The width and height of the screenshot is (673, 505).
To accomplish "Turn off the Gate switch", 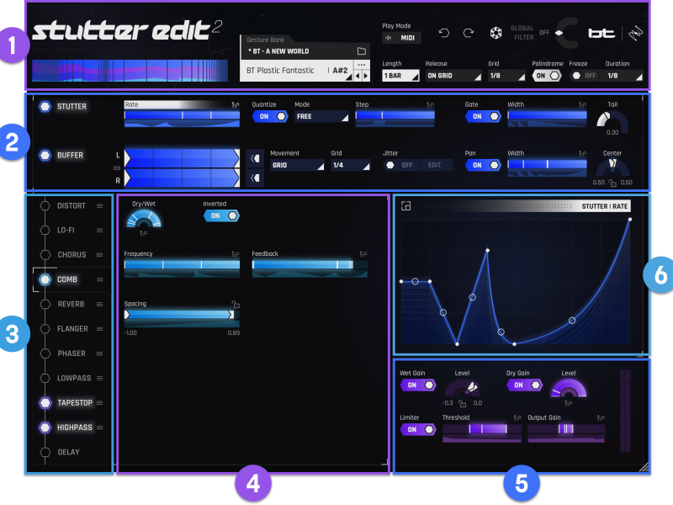I will tap(483, 116).
